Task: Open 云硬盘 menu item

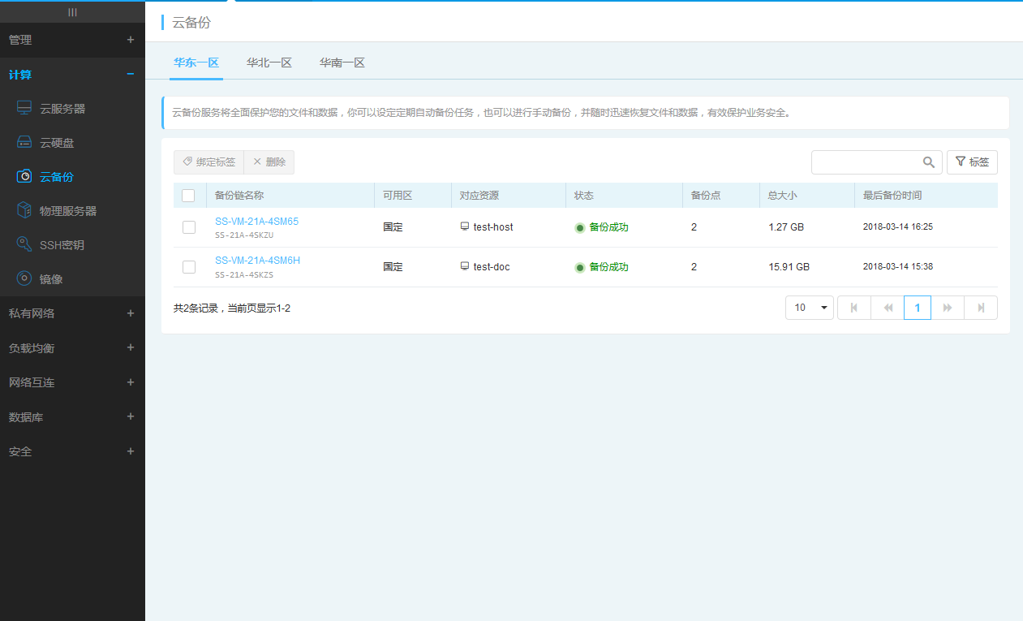Action: [x=57, y=142]
